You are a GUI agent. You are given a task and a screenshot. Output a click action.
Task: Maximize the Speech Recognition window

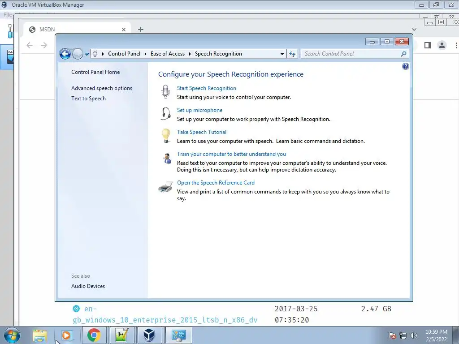coord(387,42)
